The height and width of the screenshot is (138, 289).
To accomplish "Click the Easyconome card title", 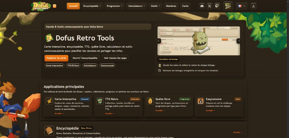I will pos(214,99).
